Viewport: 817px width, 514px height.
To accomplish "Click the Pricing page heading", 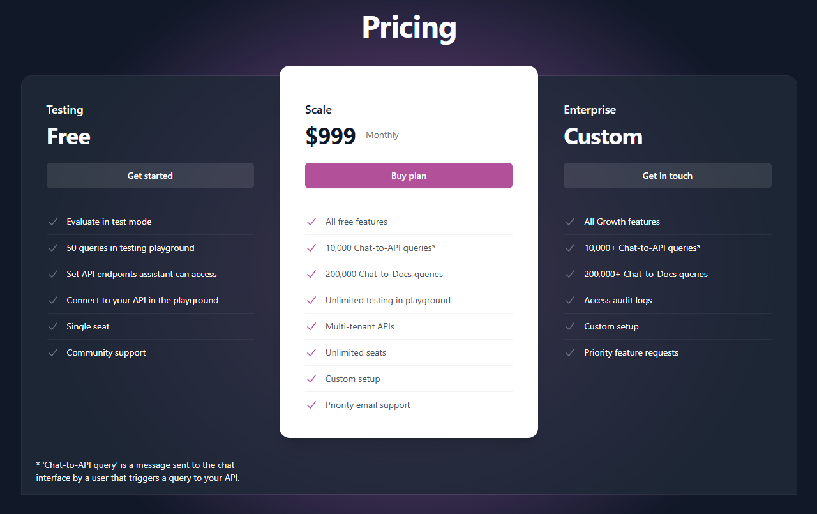I will (x=409, y=27).
